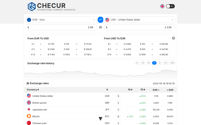Sort table by 1D change
Viewport: 201px width, 125px height.
(130, 90)
